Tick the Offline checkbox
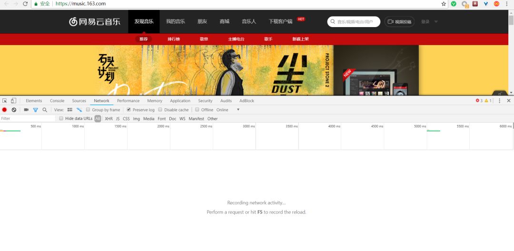Image resolution: width=514 pixels, height=251 pixels. pos(198,110)
